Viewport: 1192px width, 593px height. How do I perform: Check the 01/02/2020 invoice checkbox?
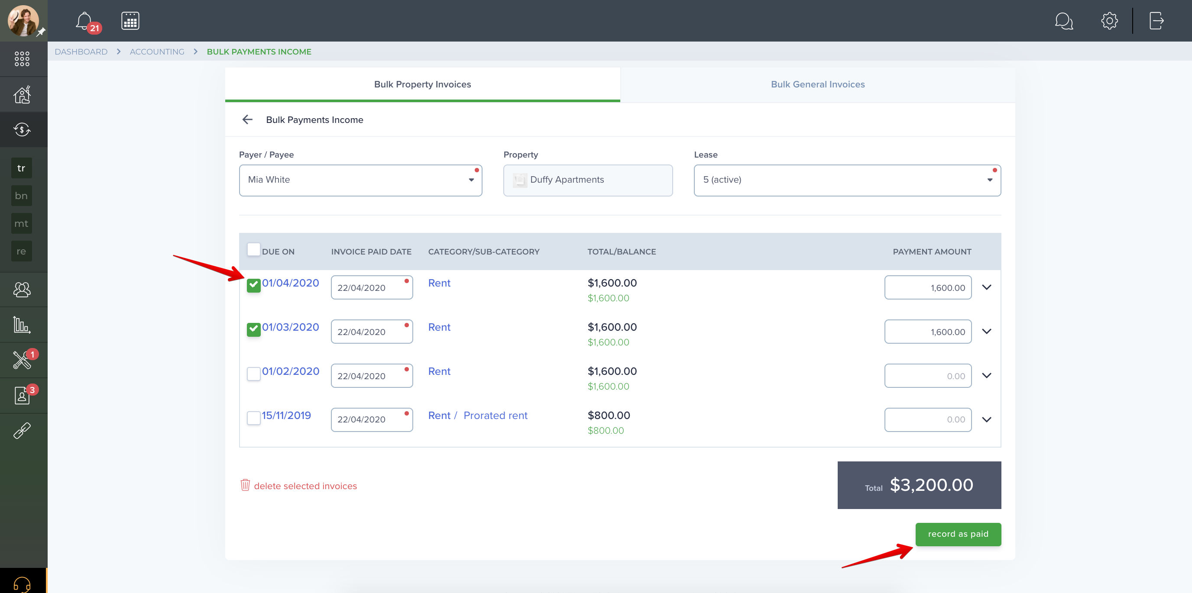pos(253,374)
